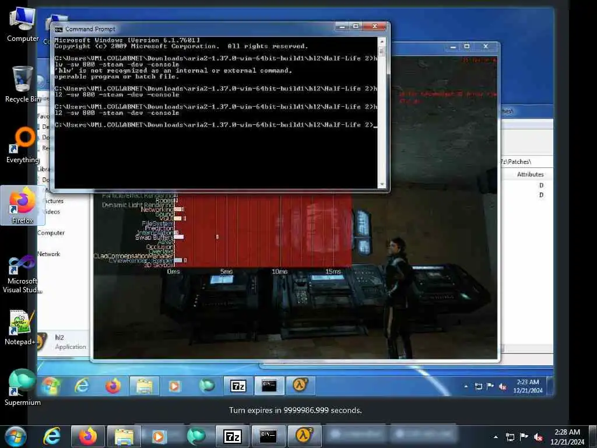Open Supermium from the outer bottom taskbar

196,436
